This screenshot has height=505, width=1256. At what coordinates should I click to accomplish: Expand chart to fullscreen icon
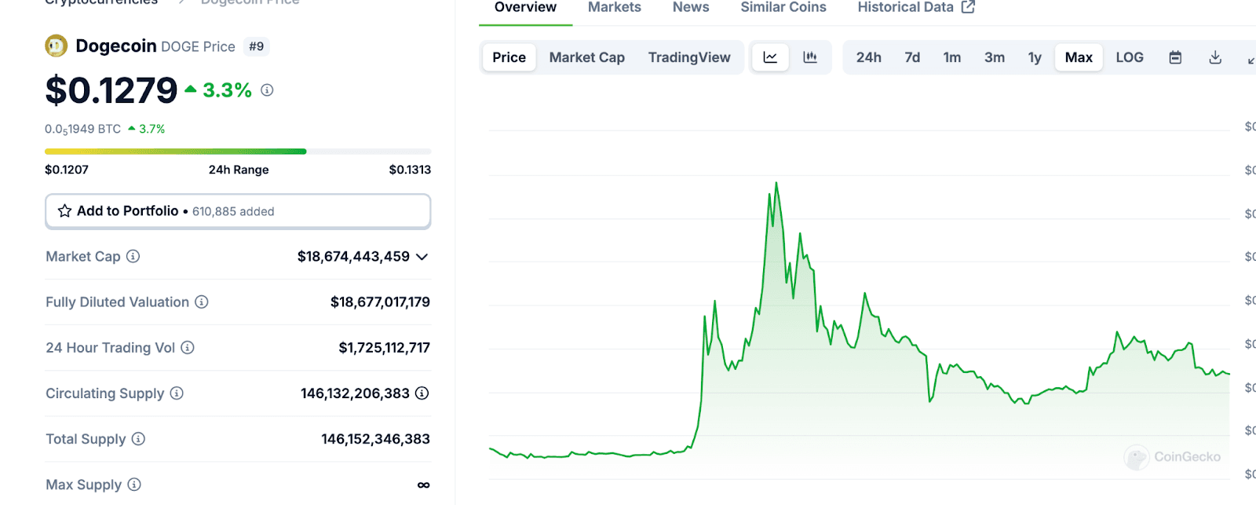tap(1251, 59)
